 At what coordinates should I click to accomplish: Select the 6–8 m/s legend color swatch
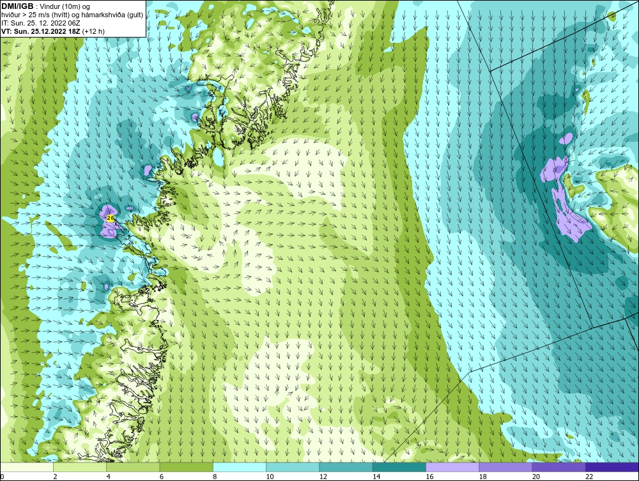(x=186, y=467)
